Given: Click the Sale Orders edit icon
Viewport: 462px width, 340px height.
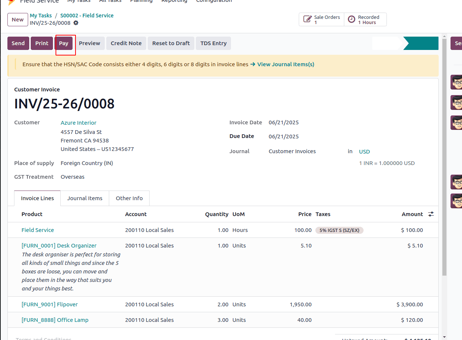Looking at the screenshot, I should point(307,19).
